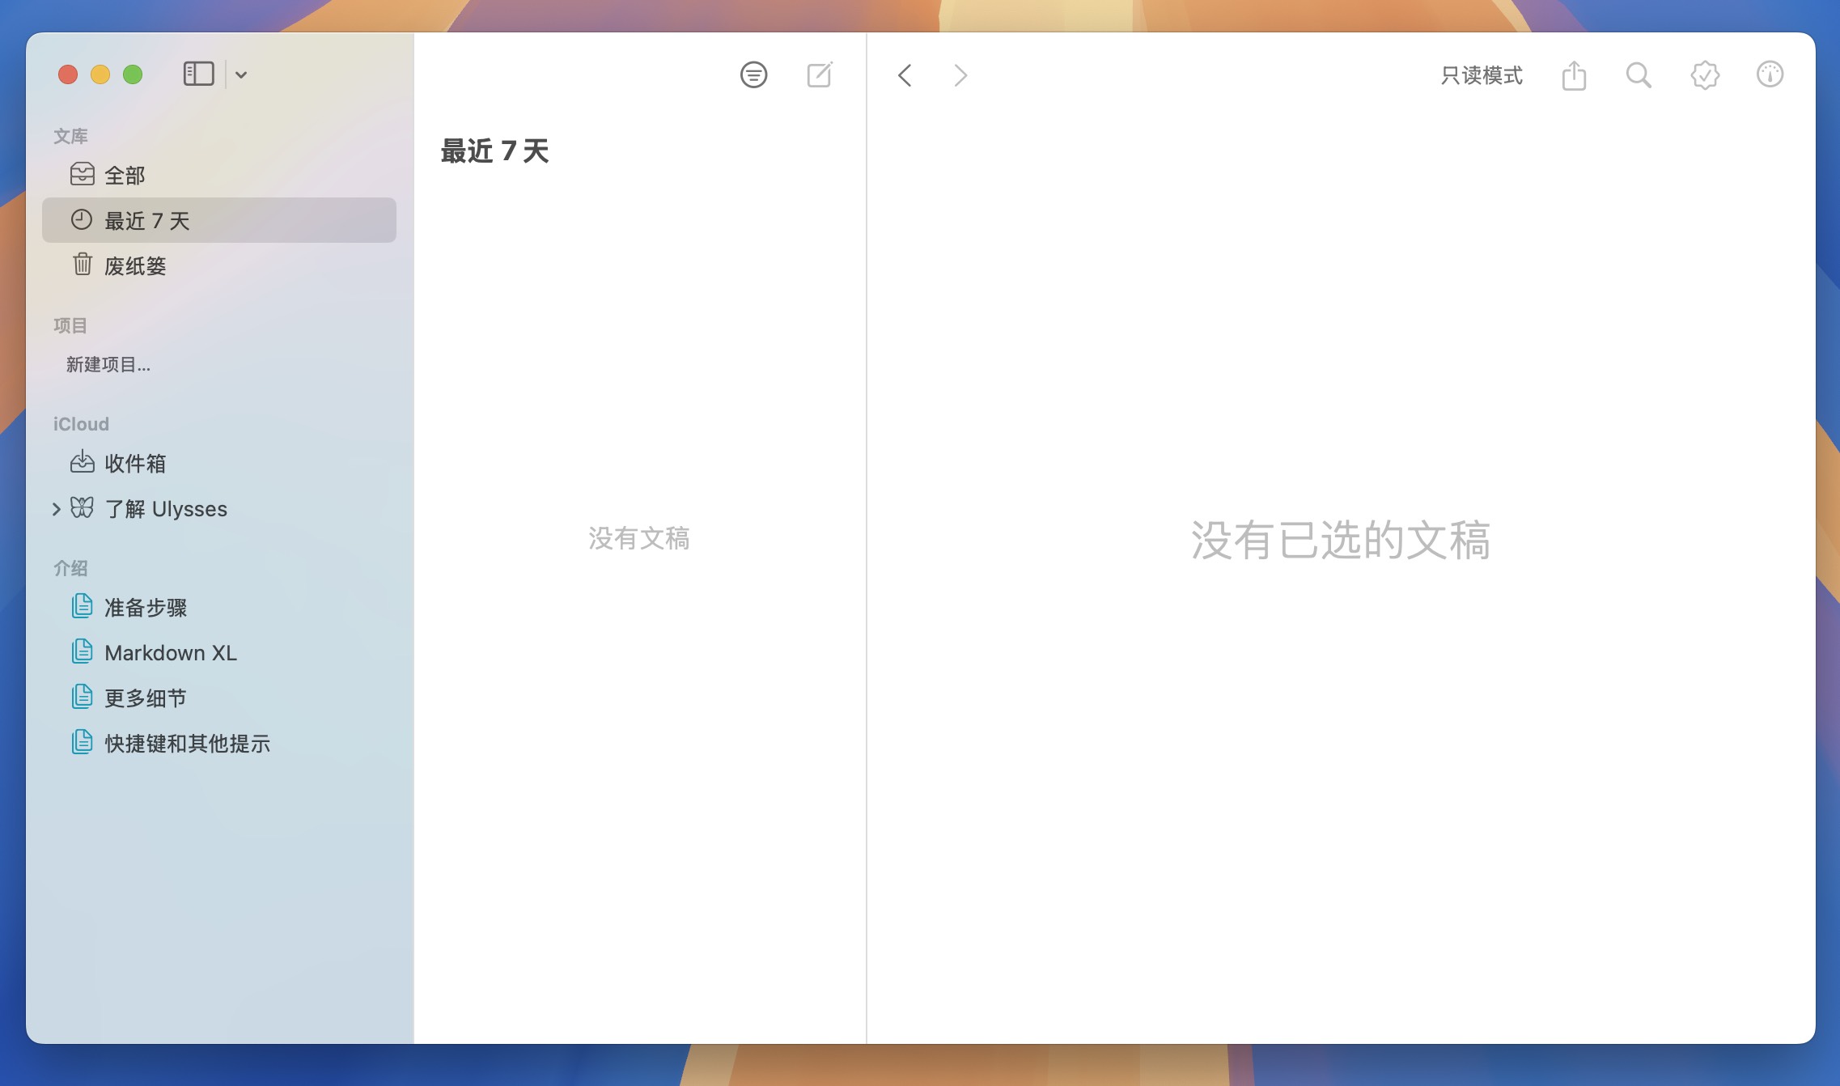The image size is (1840, 1086).
Task: Click the iCloud section header
Action: (x=81, y=424)
